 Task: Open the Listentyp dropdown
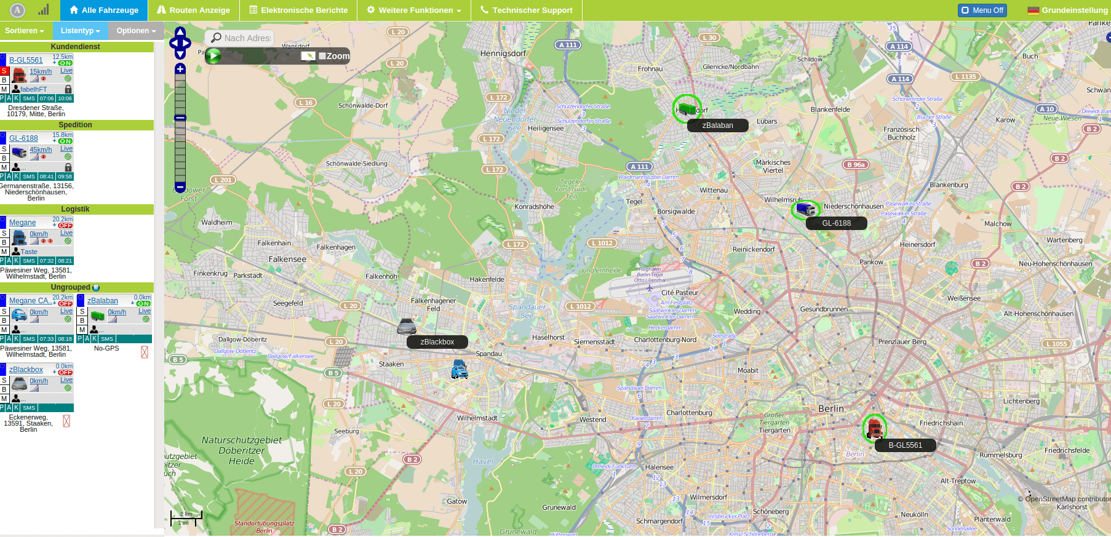click(x=81, y=31)
